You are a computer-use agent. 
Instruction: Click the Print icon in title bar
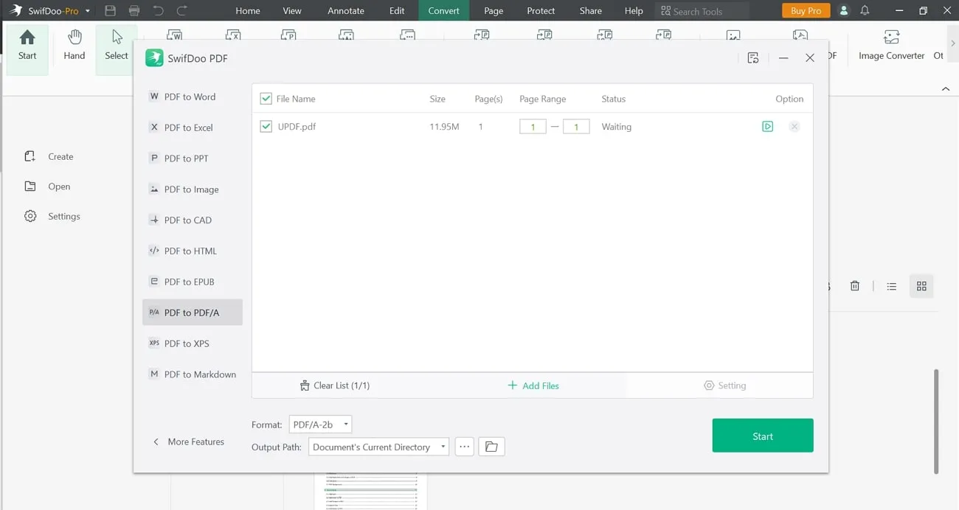click(x=134, y=11)
